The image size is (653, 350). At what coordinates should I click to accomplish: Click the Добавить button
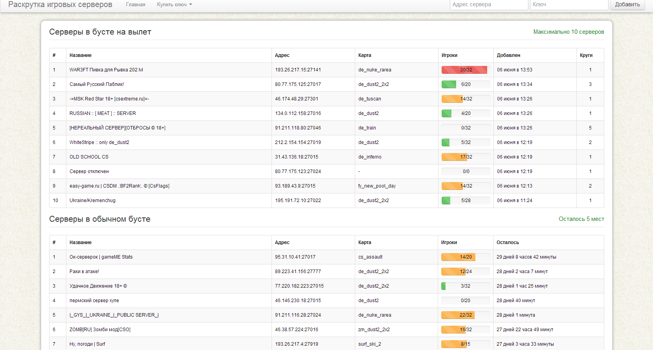[x=627, y=5]
